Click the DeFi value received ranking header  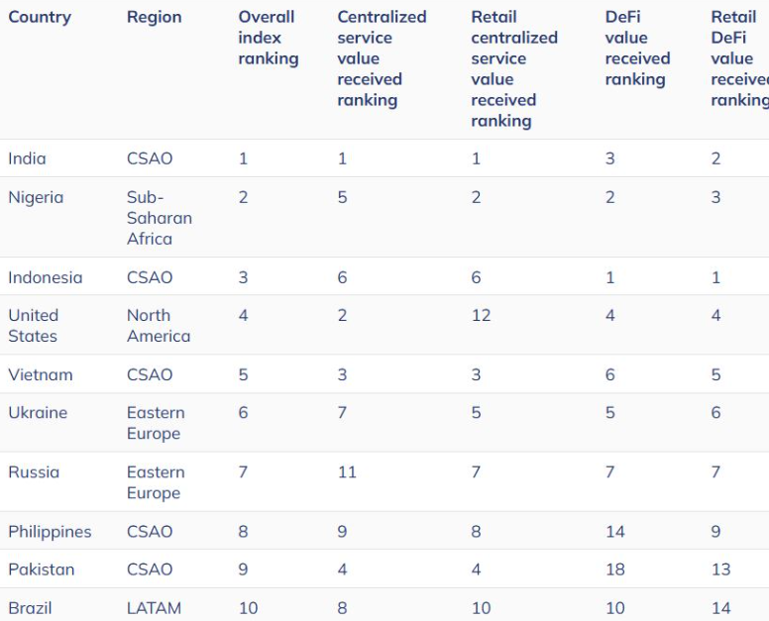pyautogui.click(x=637, y=48)
